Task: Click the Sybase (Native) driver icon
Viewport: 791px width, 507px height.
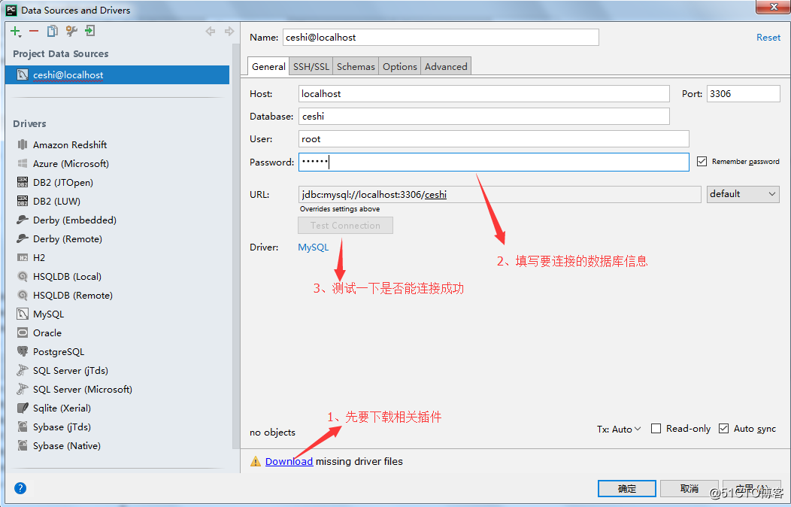Action: pos(23,445)
